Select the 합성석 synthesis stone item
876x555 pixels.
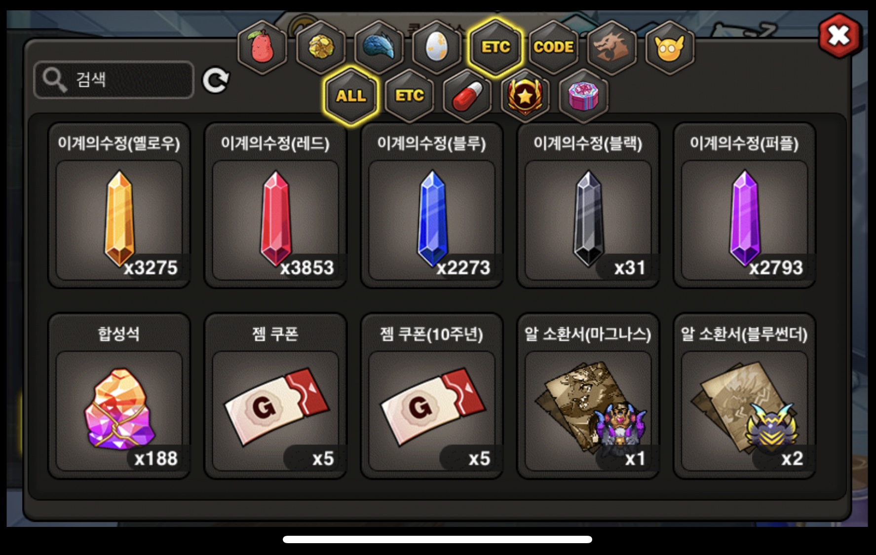coord(119,396)
